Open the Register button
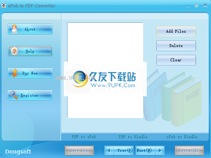This screenshot has width=211, height=158. coord(30,95)
